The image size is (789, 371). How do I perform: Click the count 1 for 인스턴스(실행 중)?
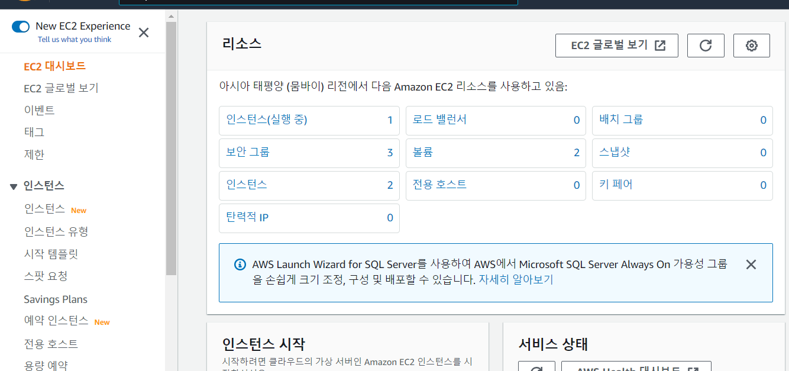[x=390, y=120]
